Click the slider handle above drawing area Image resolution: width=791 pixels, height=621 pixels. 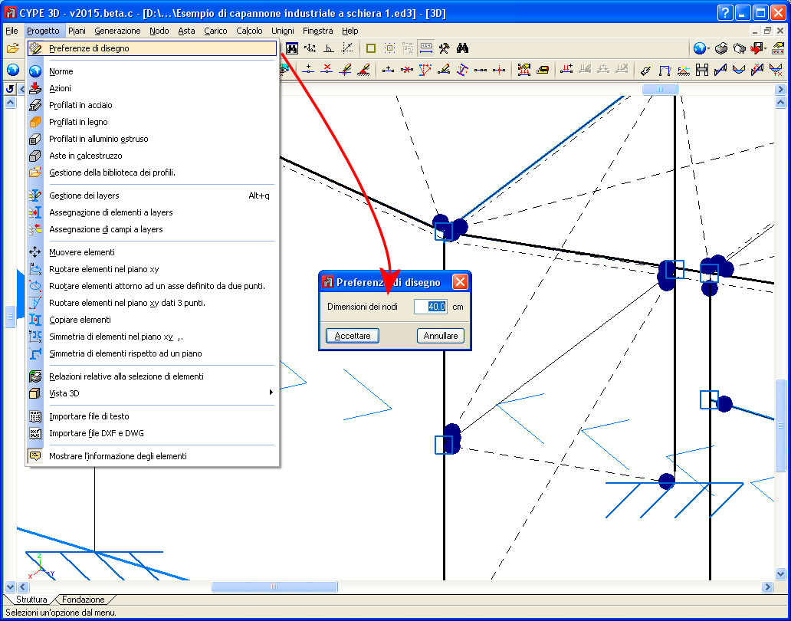click(x=660, y=89)
